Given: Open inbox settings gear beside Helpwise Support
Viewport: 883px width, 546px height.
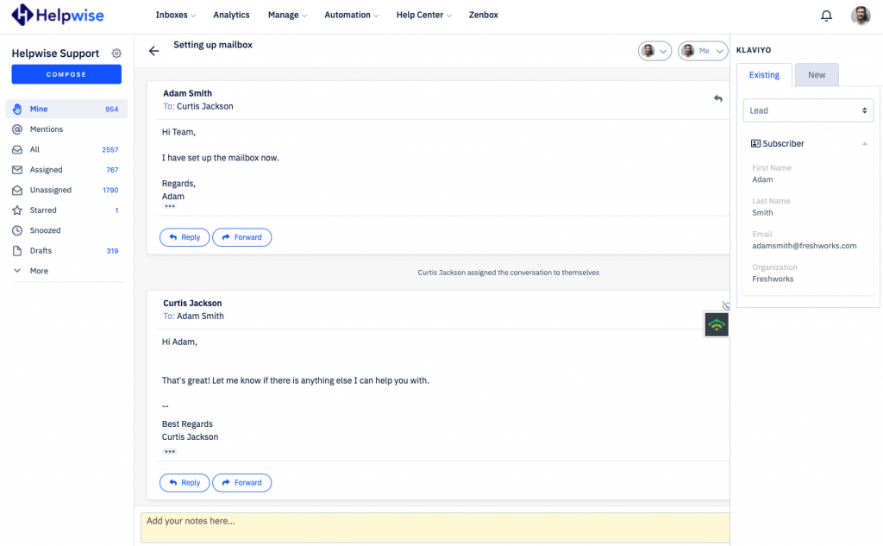Looking at the screenshot, I should 116,53.
